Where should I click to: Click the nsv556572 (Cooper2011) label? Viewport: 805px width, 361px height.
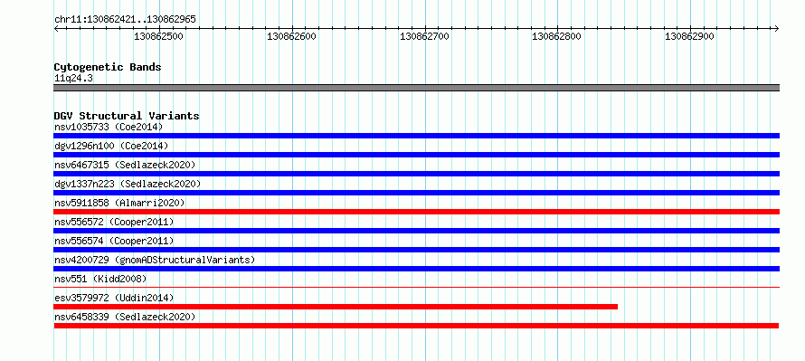114,222
